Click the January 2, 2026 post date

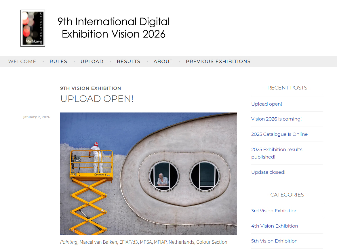point(37,117)
